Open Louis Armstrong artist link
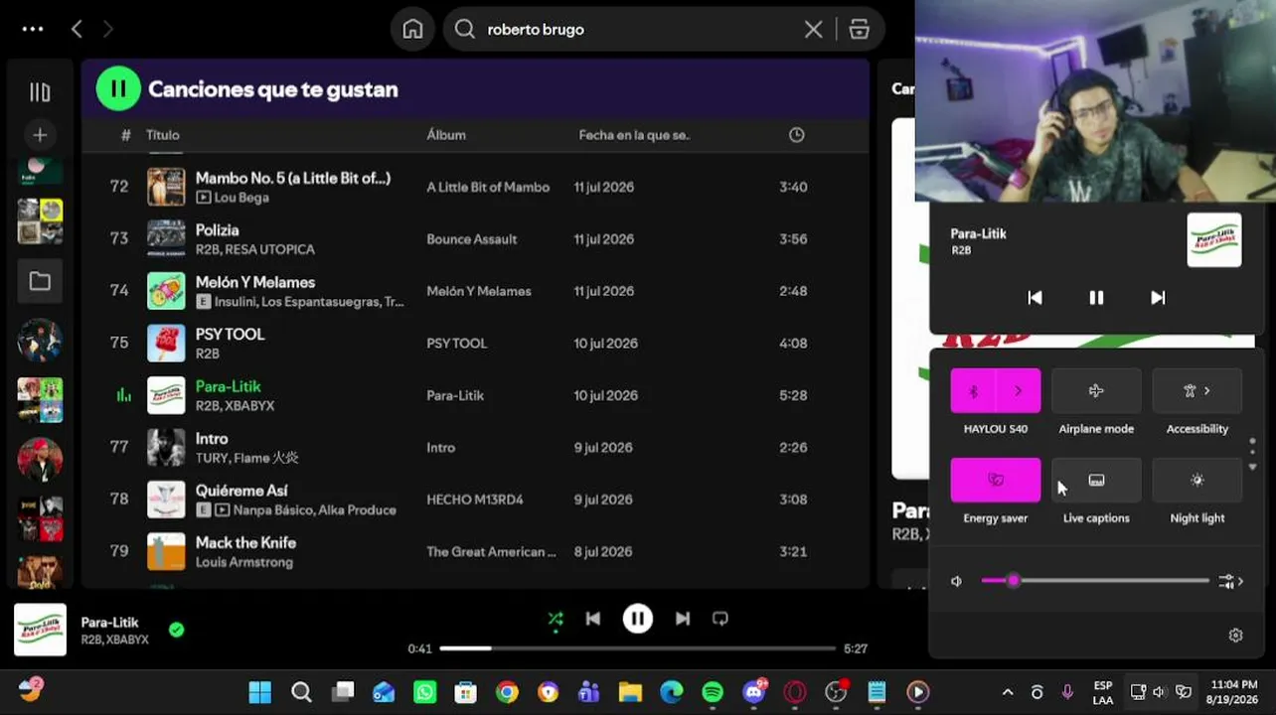The height and width of the screenshot is (715, 1276). point(244,562)
